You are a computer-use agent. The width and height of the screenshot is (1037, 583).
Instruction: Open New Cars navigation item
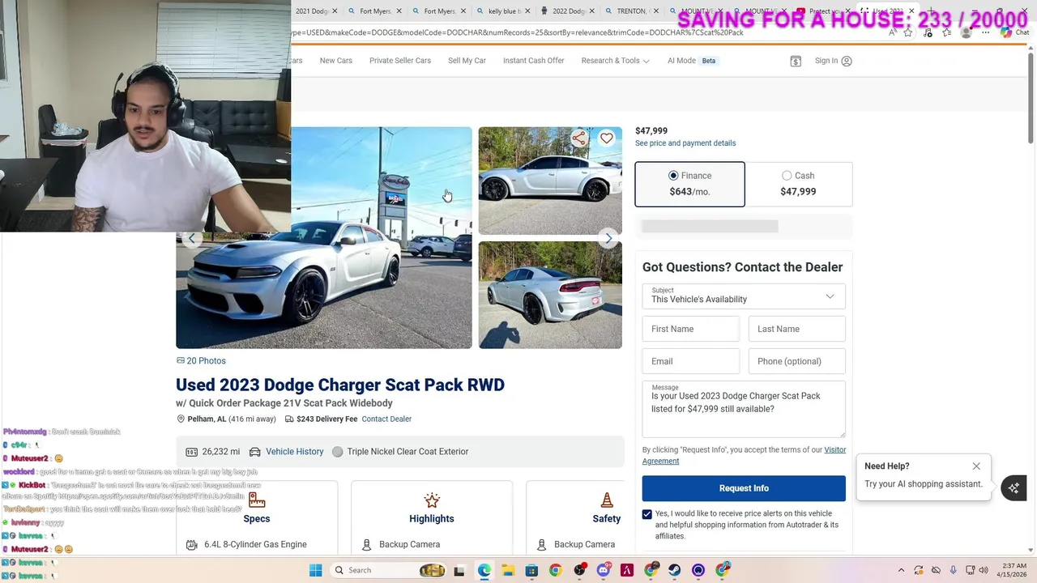click(x=335, y=61)
